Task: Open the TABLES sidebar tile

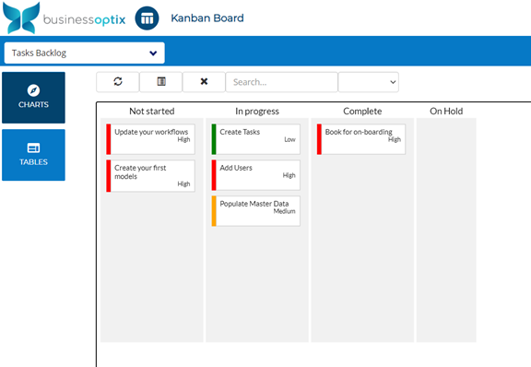Action: tap(33, 155)
